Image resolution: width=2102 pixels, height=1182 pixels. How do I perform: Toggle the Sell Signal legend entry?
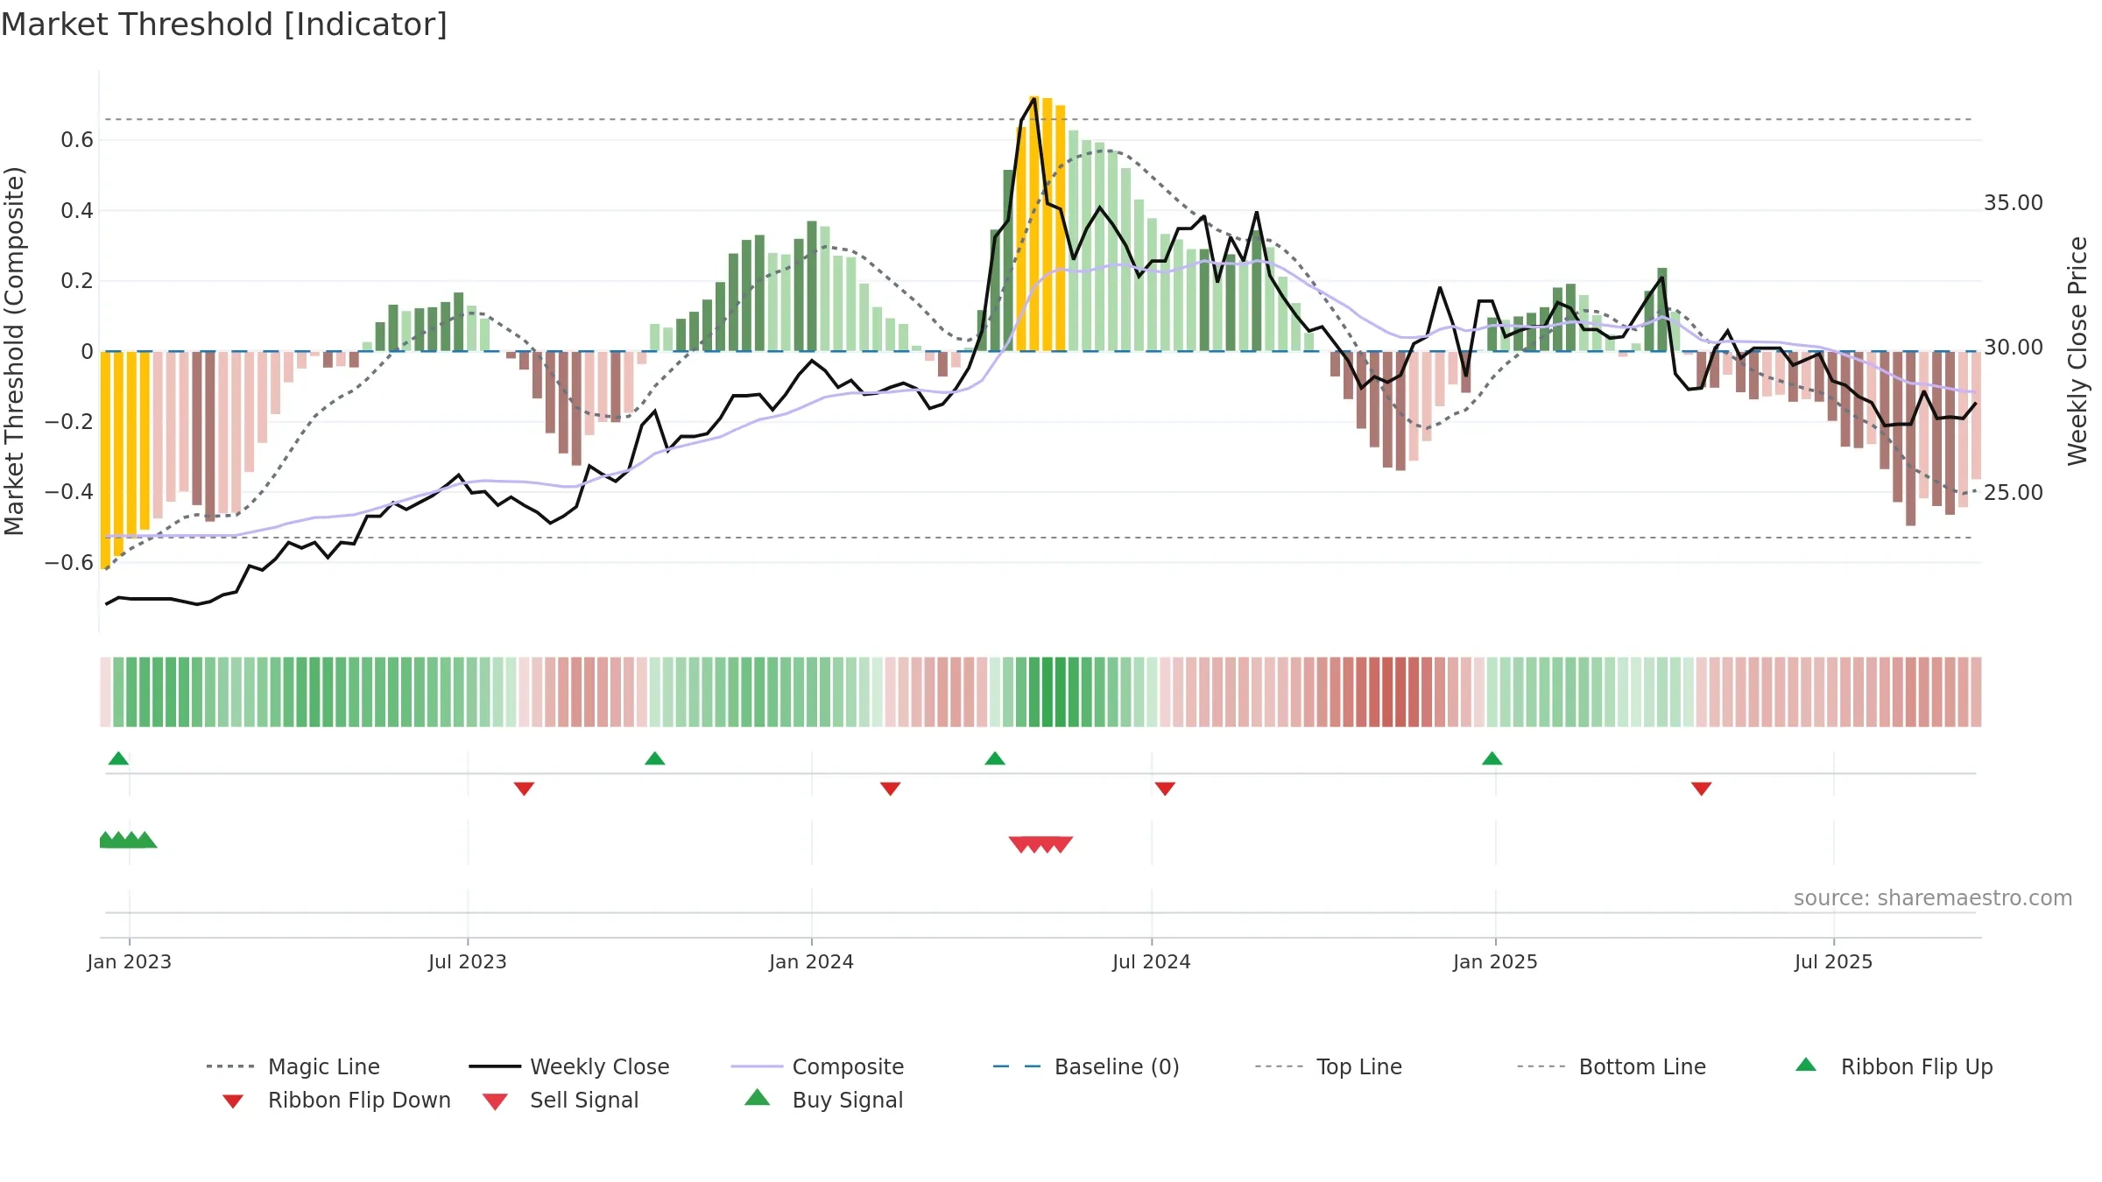(x=561, y=1100)
